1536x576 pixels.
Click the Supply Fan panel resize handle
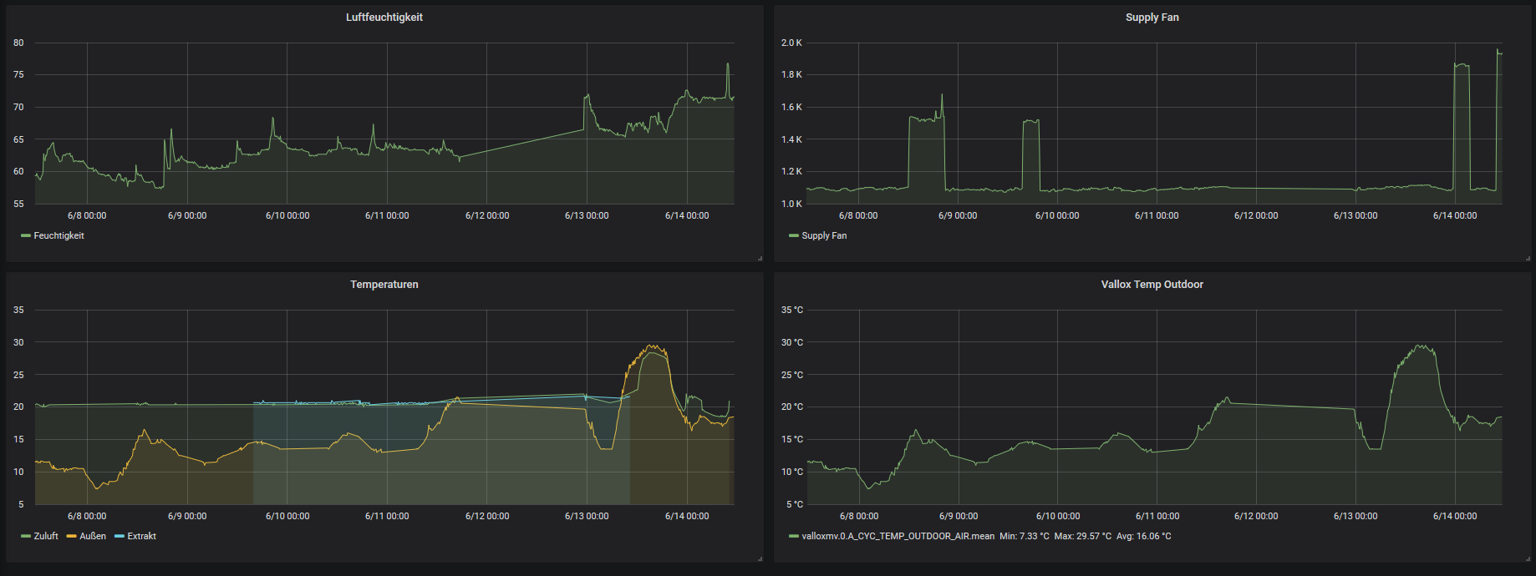[1528, 258]
